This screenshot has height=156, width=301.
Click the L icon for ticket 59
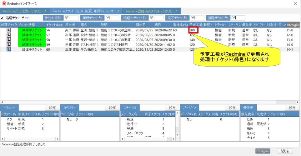(9, 44)
